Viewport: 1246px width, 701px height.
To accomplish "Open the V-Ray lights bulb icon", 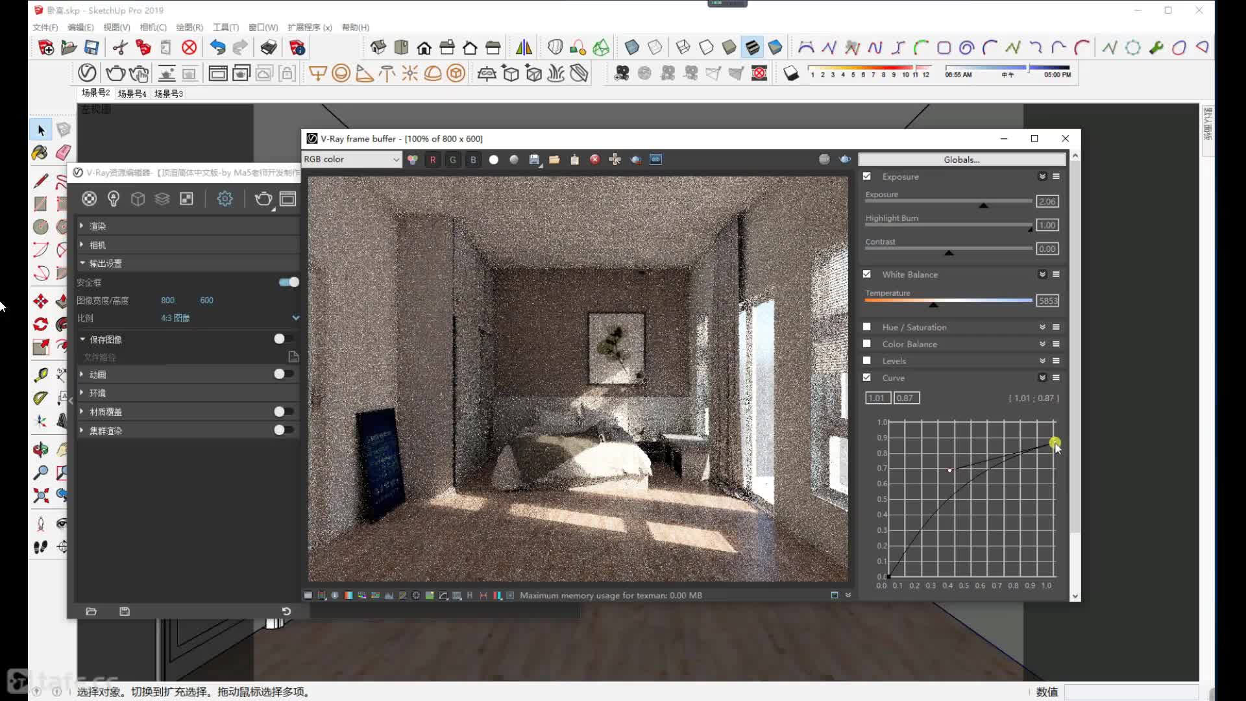I will 114,199.
